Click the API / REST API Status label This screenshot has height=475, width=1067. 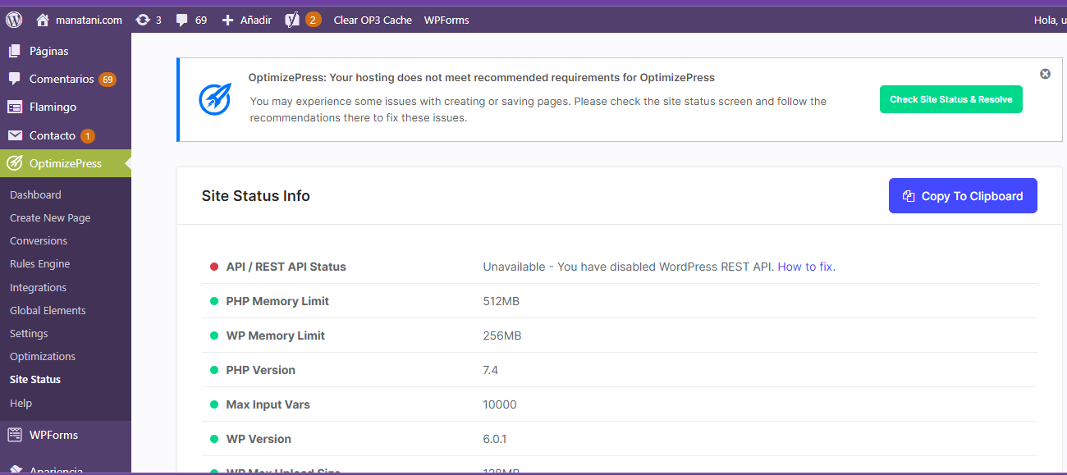point(286,267)
